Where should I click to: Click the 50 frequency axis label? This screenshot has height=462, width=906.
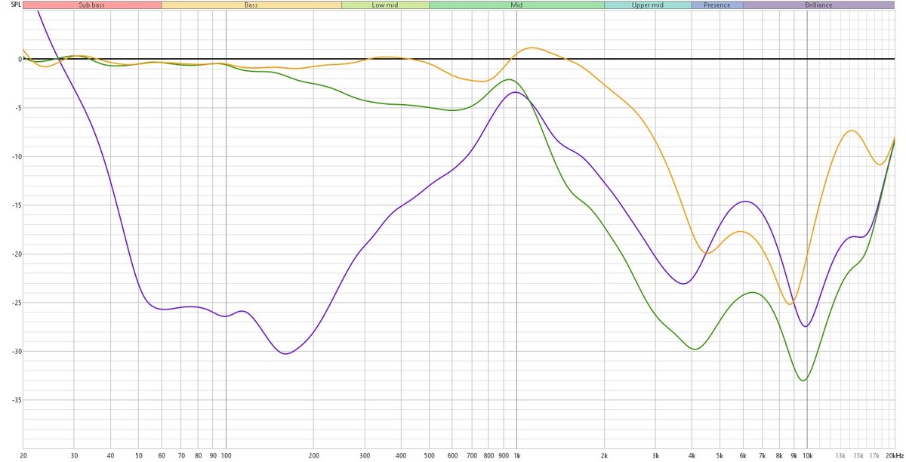coord(138,456)
